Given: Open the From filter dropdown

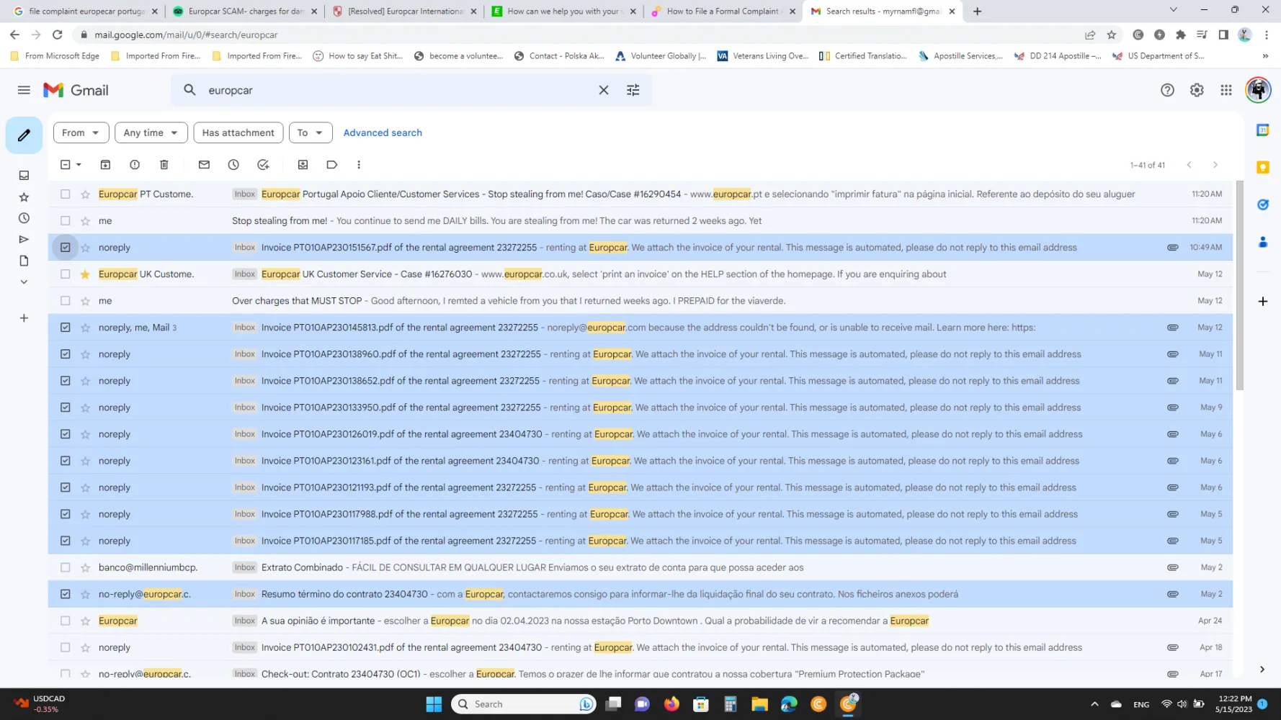Looking at the screenshot, I should click(81, 132).
